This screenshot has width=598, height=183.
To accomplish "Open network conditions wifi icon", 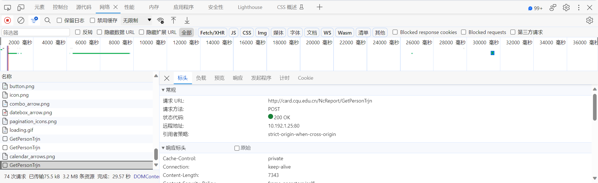I will pos(160,20).
